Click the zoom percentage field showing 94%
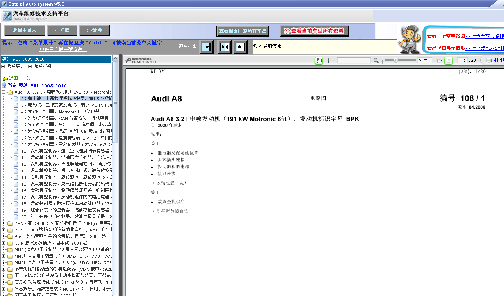 point(425,61)
